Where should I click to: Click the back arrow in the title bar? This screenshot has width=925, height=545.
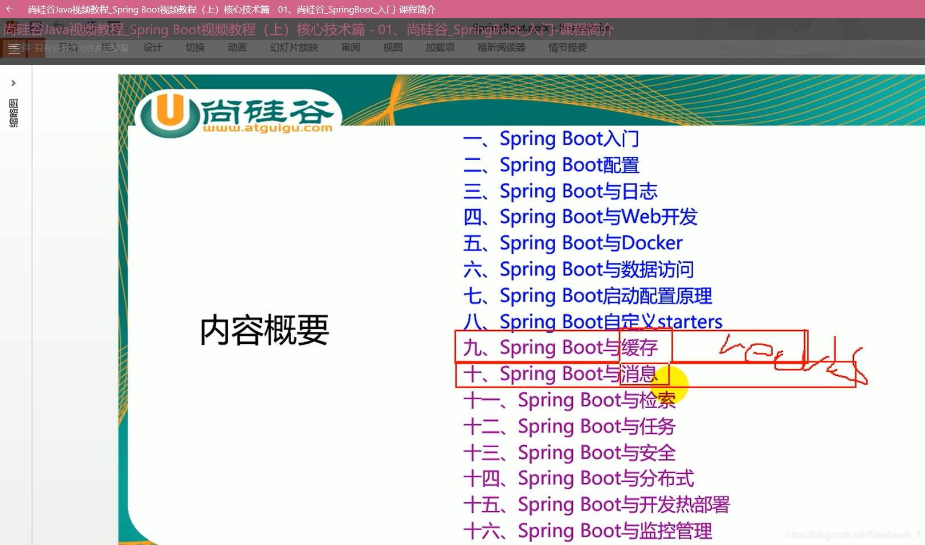click(x=10, y=9)
